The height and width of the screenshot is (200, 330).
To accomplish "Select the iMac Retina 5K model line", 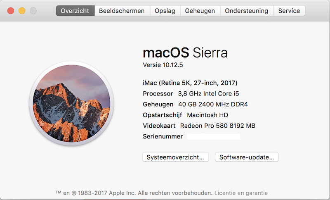I will pos(190,83).
